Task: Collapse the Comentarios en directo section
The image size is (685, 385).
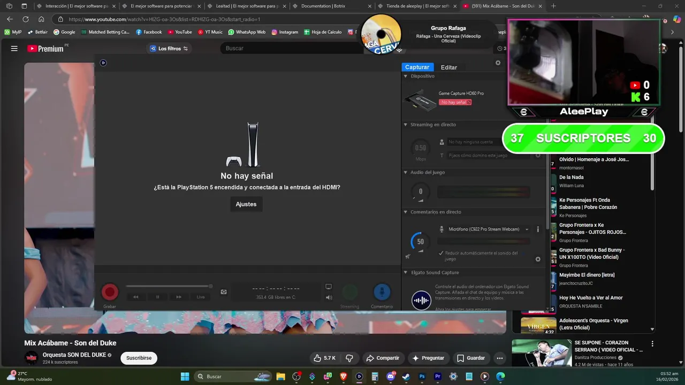Action: (x=406, y=212)
